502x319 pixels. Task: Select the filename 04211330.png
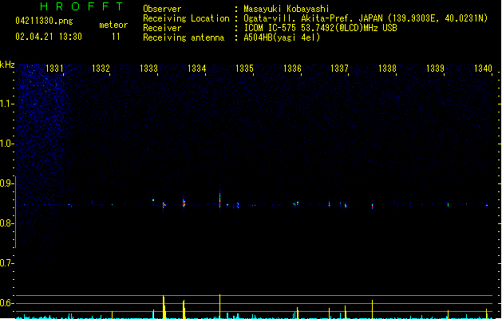point(44,21)
